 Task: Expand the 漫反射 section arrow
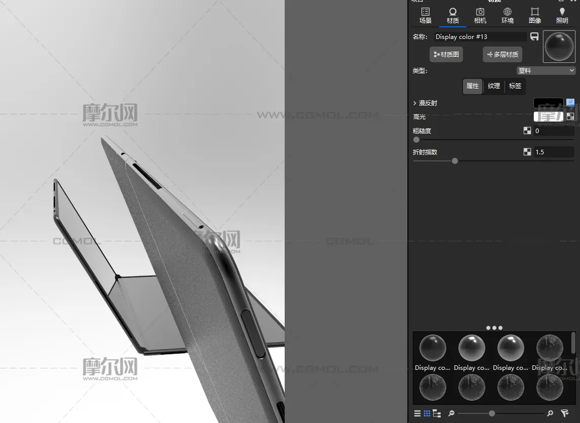(415, 103)
